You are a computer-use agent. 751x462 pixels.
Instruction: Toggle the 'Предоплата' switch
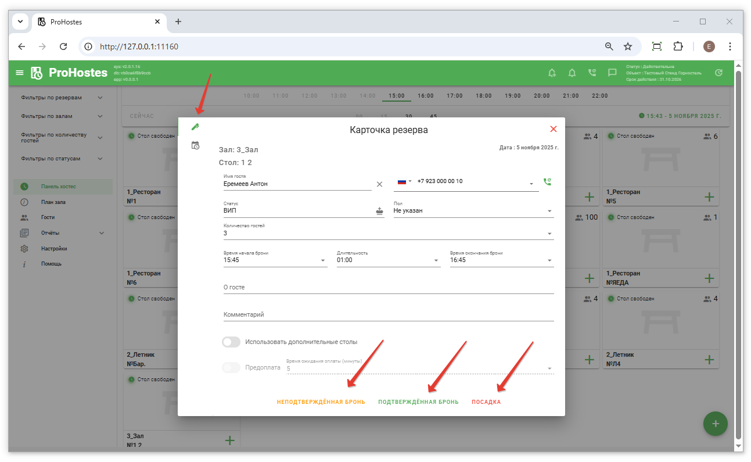pyautogui.click(x=231, y=368)
